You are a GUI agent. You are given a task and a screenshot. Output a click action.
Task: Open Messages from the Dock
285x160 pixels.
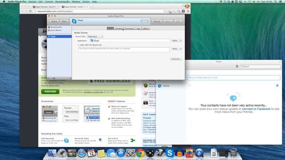[111, 153]
